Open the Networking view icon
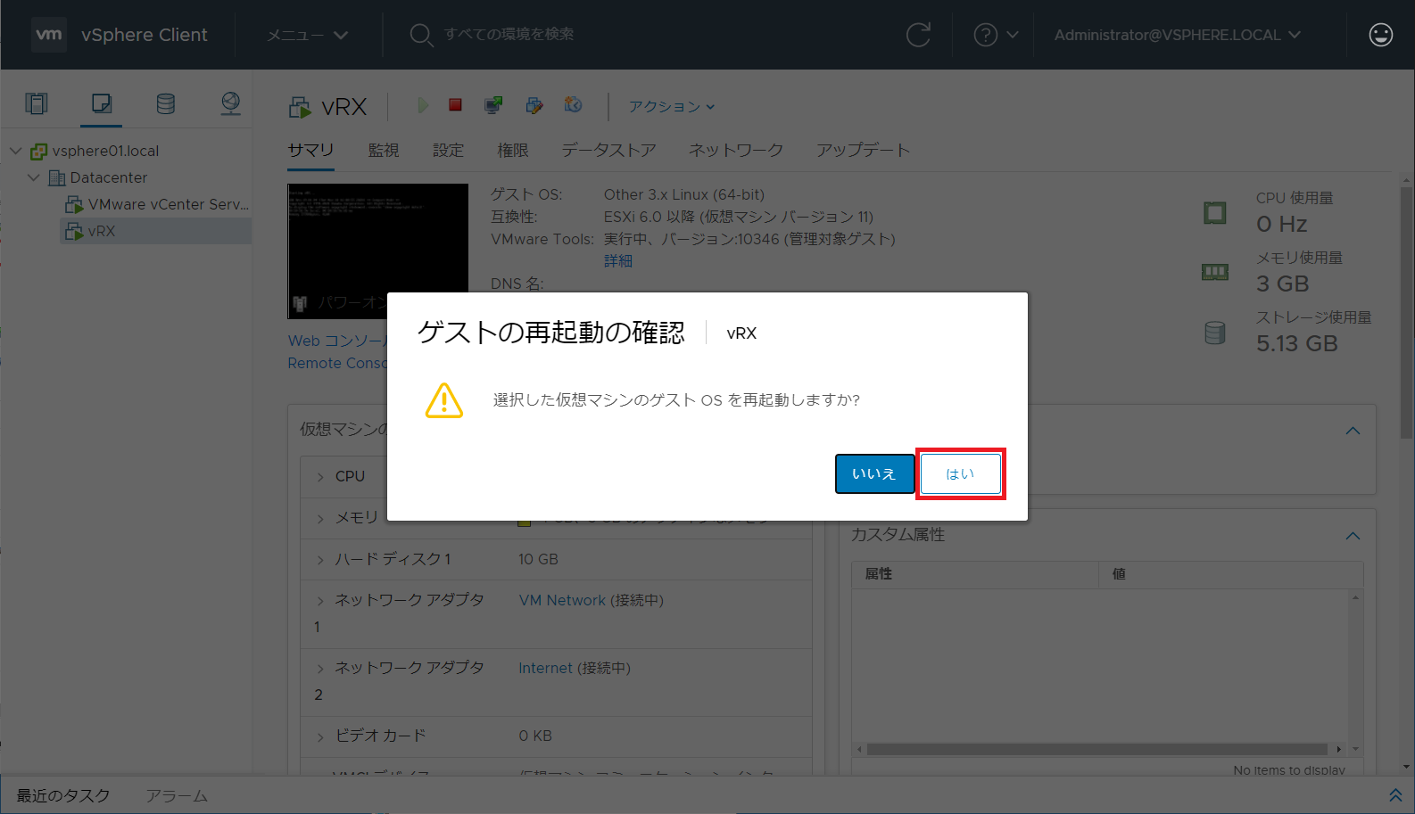Image resolution: width=1415 pixels, height=814 pixels. 230,104
